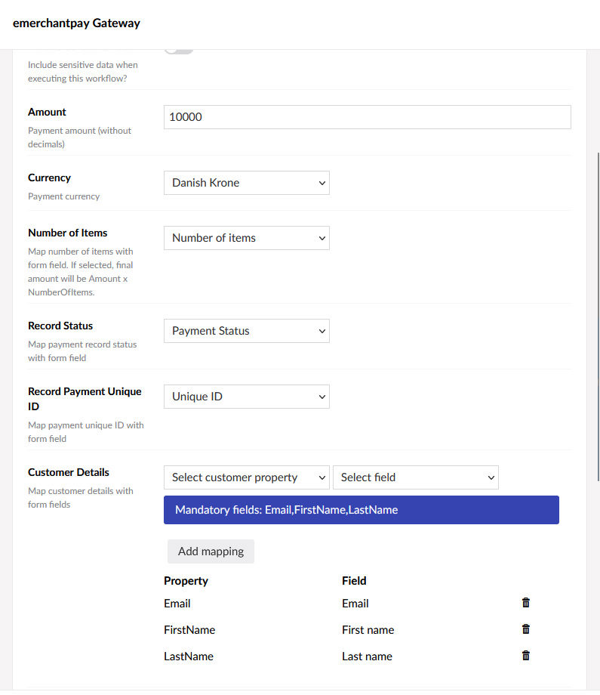The width and height of the screenshot is (600, 695).
Task: Click the emerchantpay Gateway title
Action: coord(76,23)
